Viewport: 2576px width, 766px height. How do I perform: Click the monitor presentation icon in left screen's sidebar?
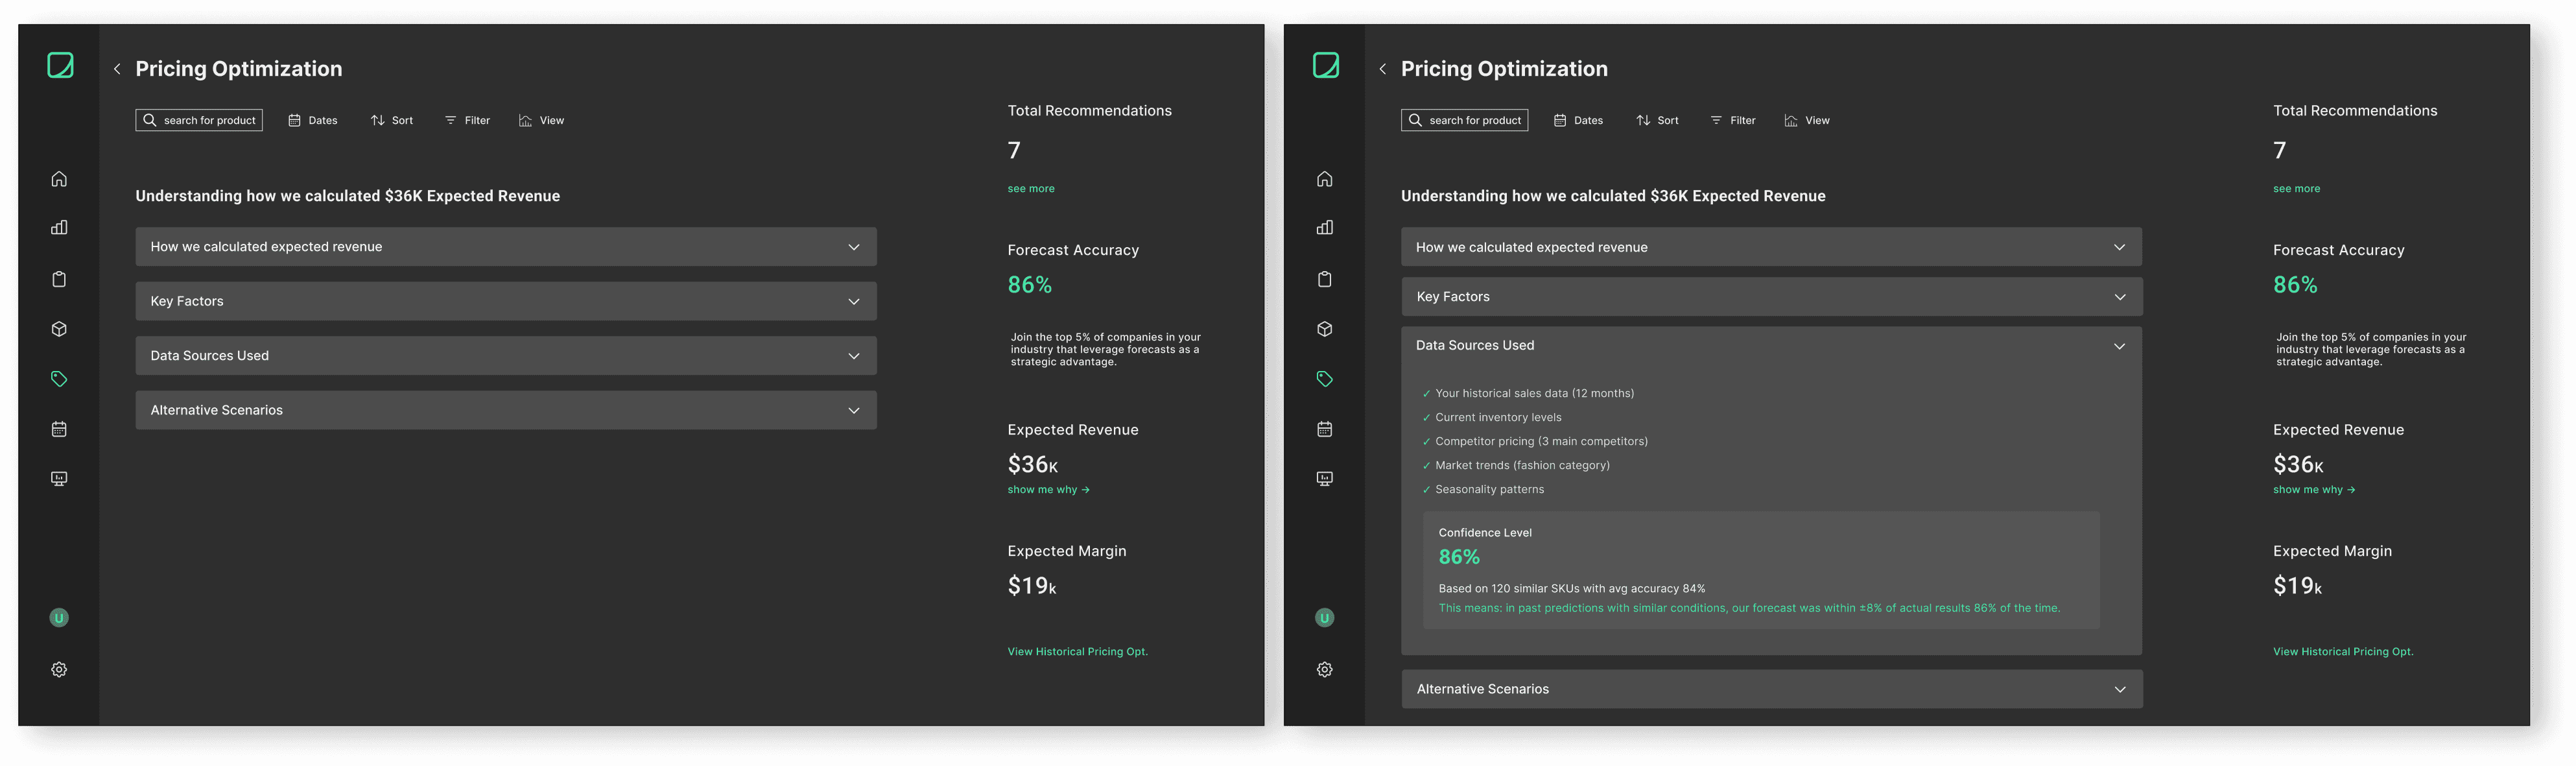coord(59,479)
